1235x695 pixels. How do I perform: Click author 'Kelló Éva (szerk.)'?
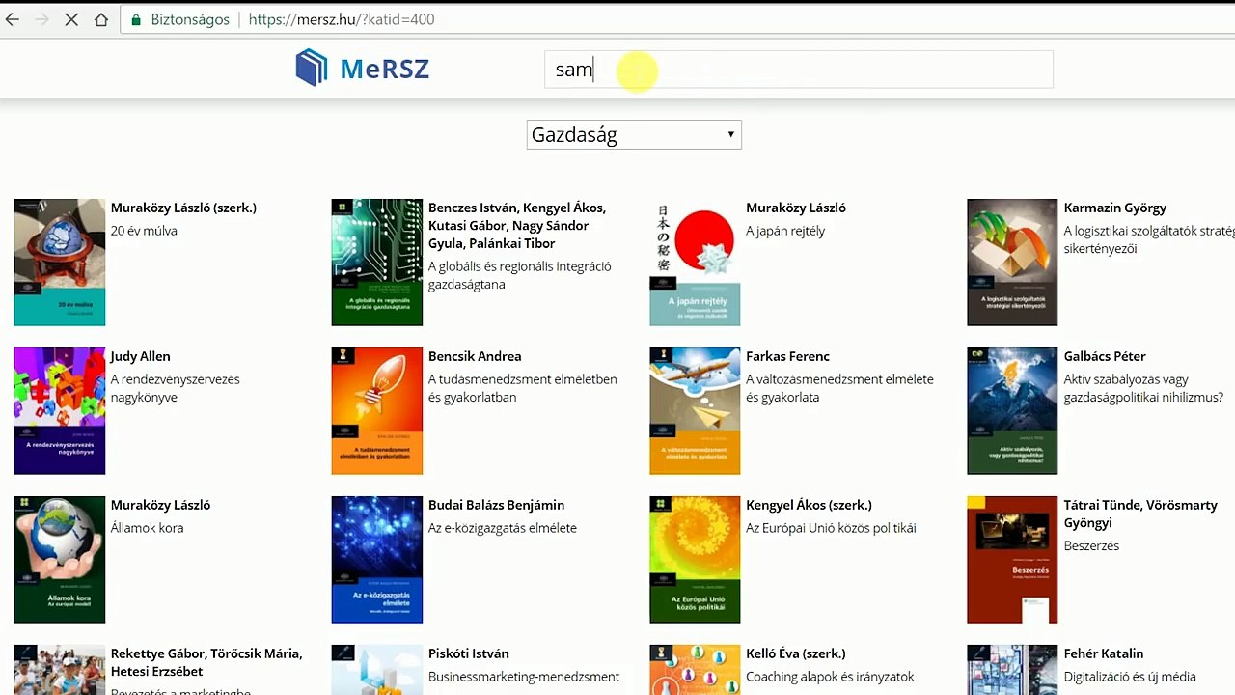(x=796, y=653)
